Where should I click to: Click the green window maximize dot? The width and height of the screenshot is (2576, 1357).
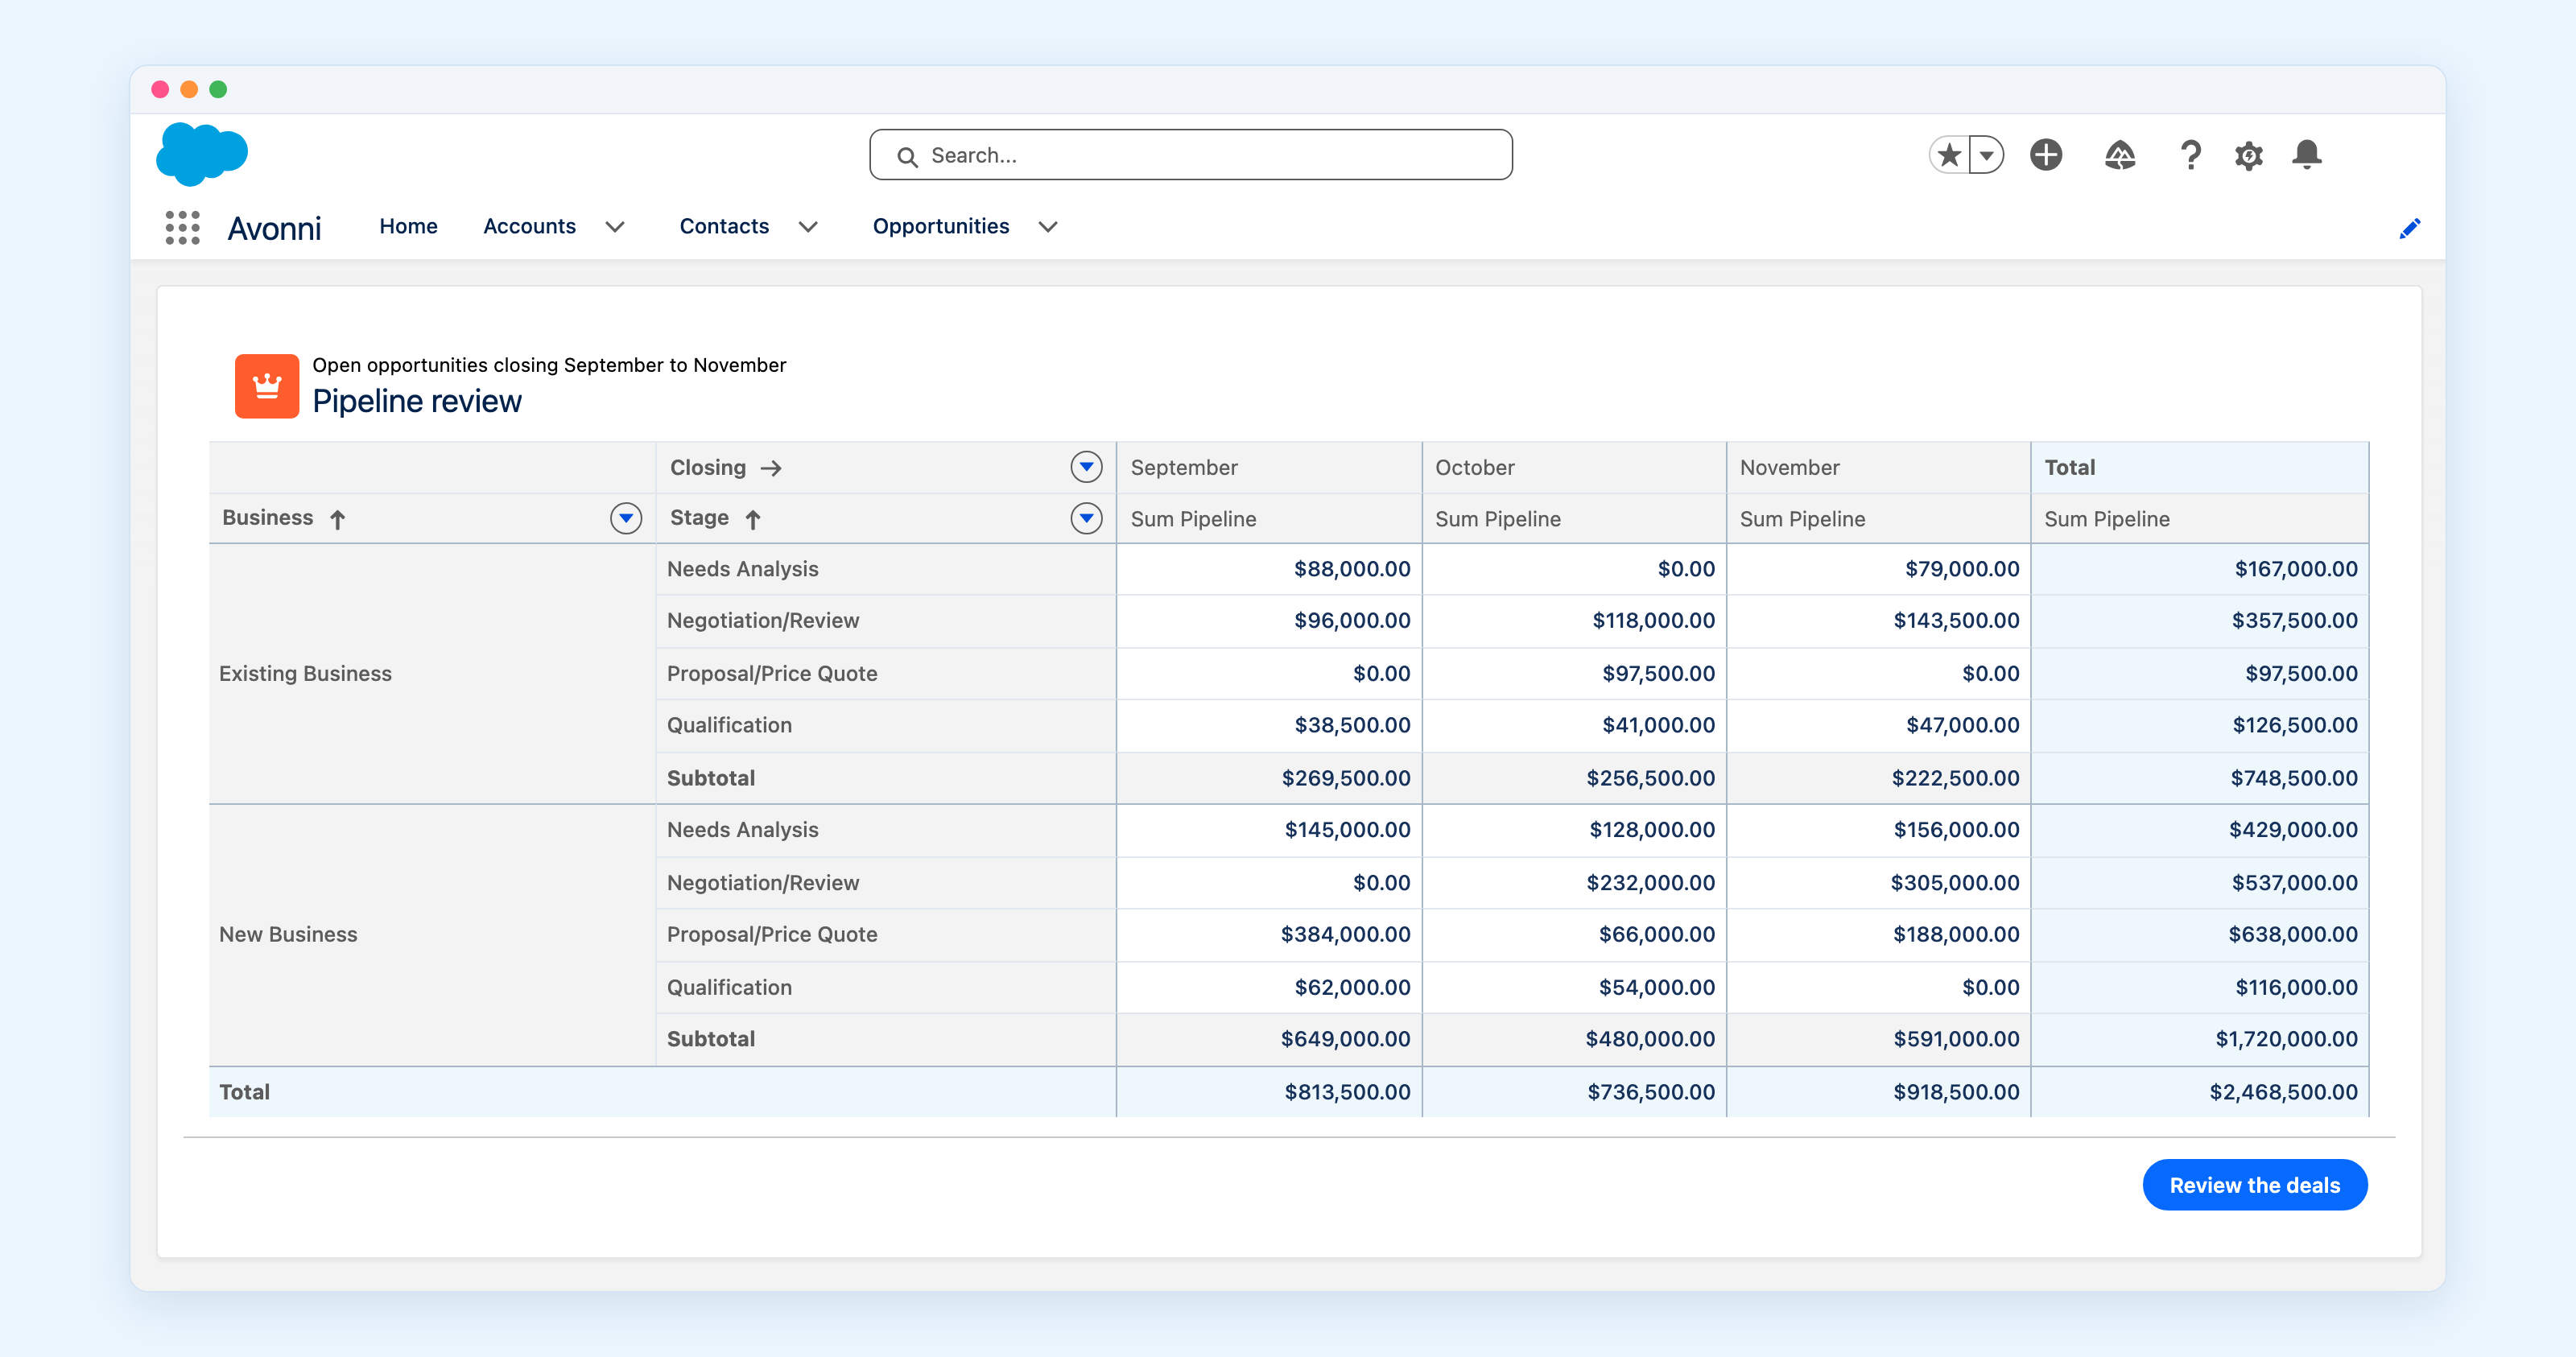(218, 89)
